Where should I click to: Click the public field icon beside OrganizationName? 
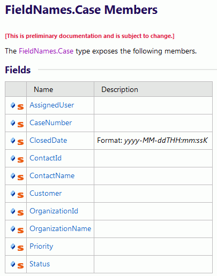click(x=13, y=229)
